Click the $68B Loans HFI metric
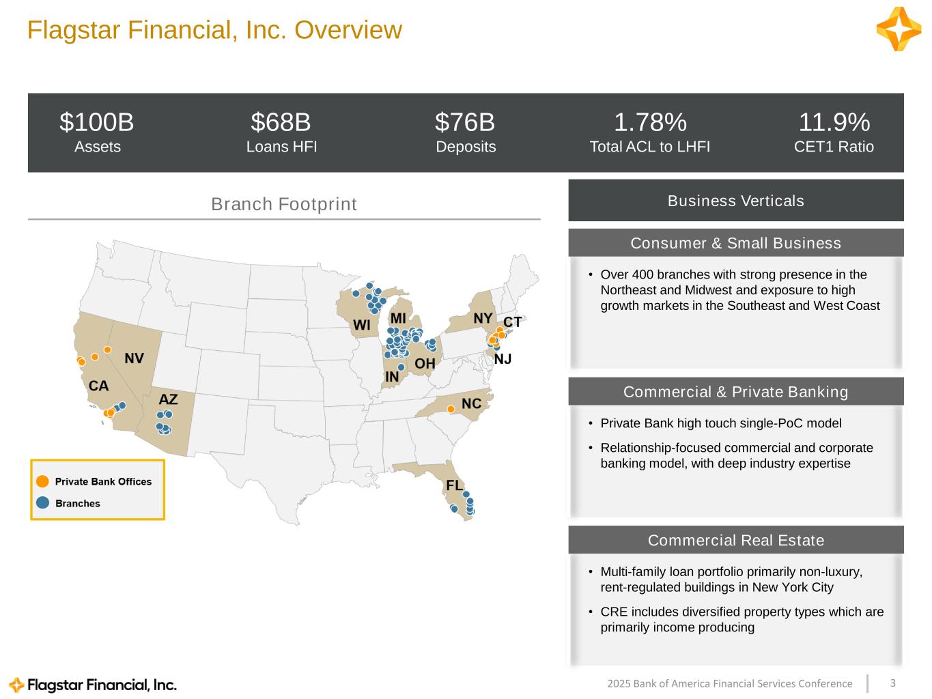The image size is (932, 699). coord(281,132)
